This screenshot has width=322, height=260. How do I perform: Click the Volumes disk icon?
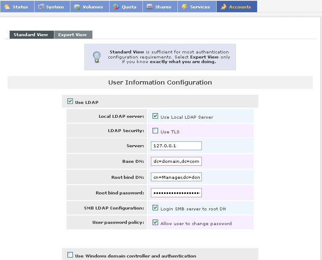tap(77, 7)
